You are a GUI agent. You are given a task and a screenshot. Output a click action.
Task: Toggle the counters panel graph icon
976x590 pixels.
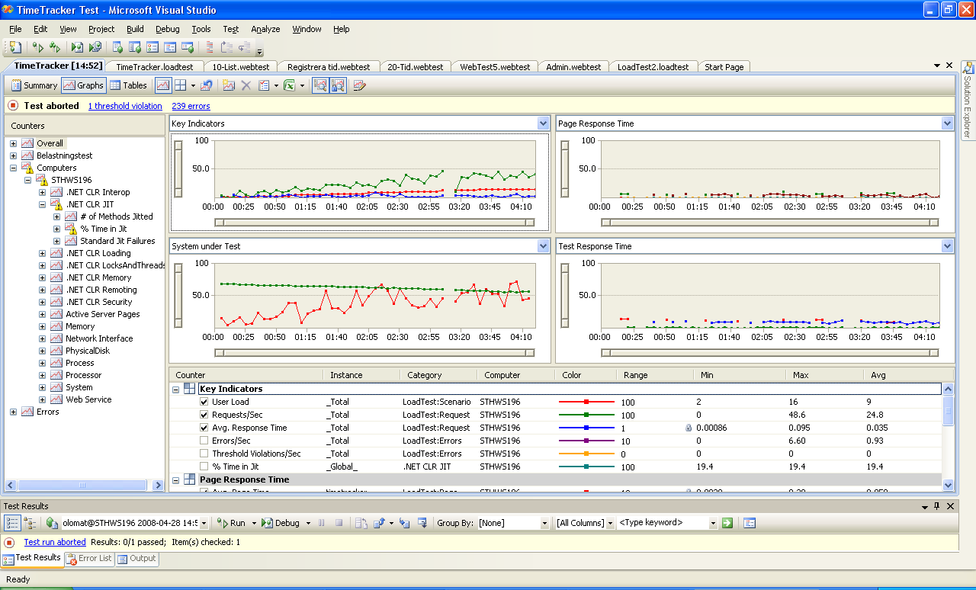tap(163, 85)
